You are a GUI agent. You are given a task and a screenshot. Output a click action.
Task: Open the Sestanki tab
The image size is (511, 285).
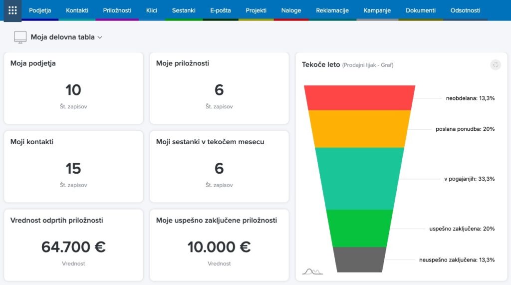click(x=184, y=10)
